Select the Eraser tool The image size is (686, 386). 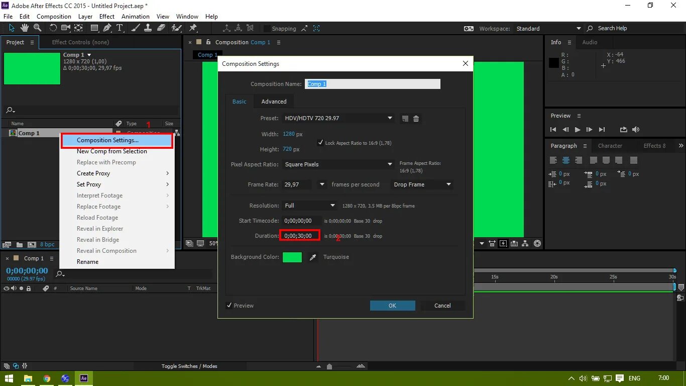[161, 28]
